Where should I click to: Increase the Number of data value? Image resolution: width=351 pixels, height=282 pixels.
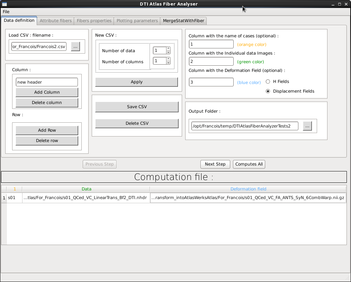click(x=168, y=49)
